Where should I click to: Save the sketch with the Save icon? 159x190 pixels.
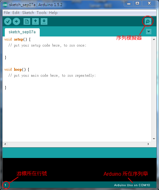tap(44, 22)
